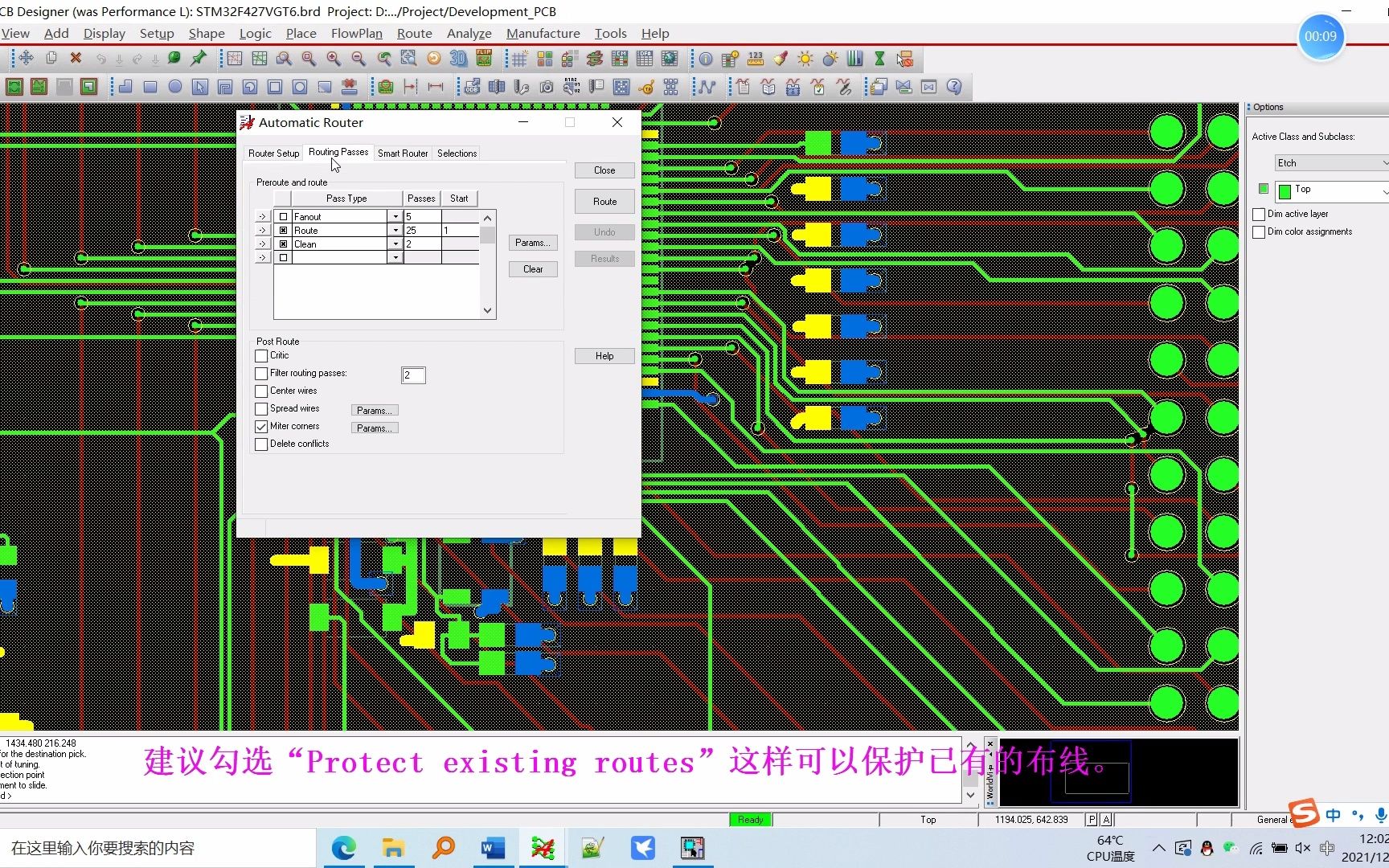1389x868 pixels.
Task: Select the Zoom In tool
Action: coord(334,58)
